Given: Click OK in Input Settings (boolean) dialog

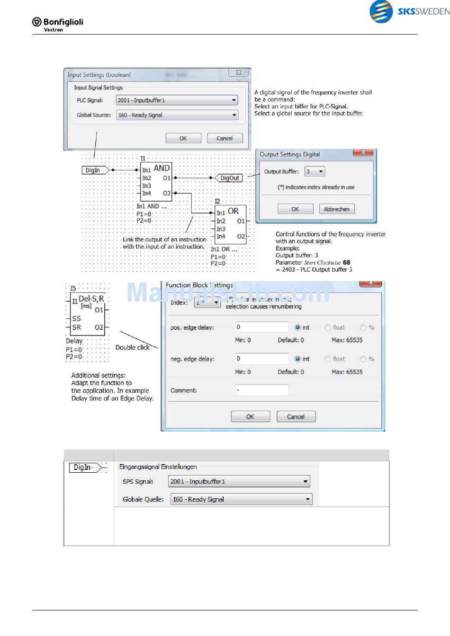Looking at the screenshot, I should tap(183, 138).
